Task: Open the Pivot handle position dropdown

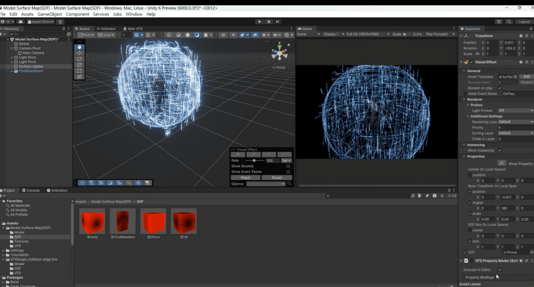Action: (x=86, y=34)
